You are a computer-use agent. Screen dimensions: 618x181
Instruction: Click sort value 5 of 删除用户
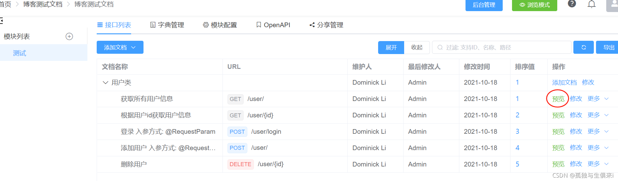[517, 164]
